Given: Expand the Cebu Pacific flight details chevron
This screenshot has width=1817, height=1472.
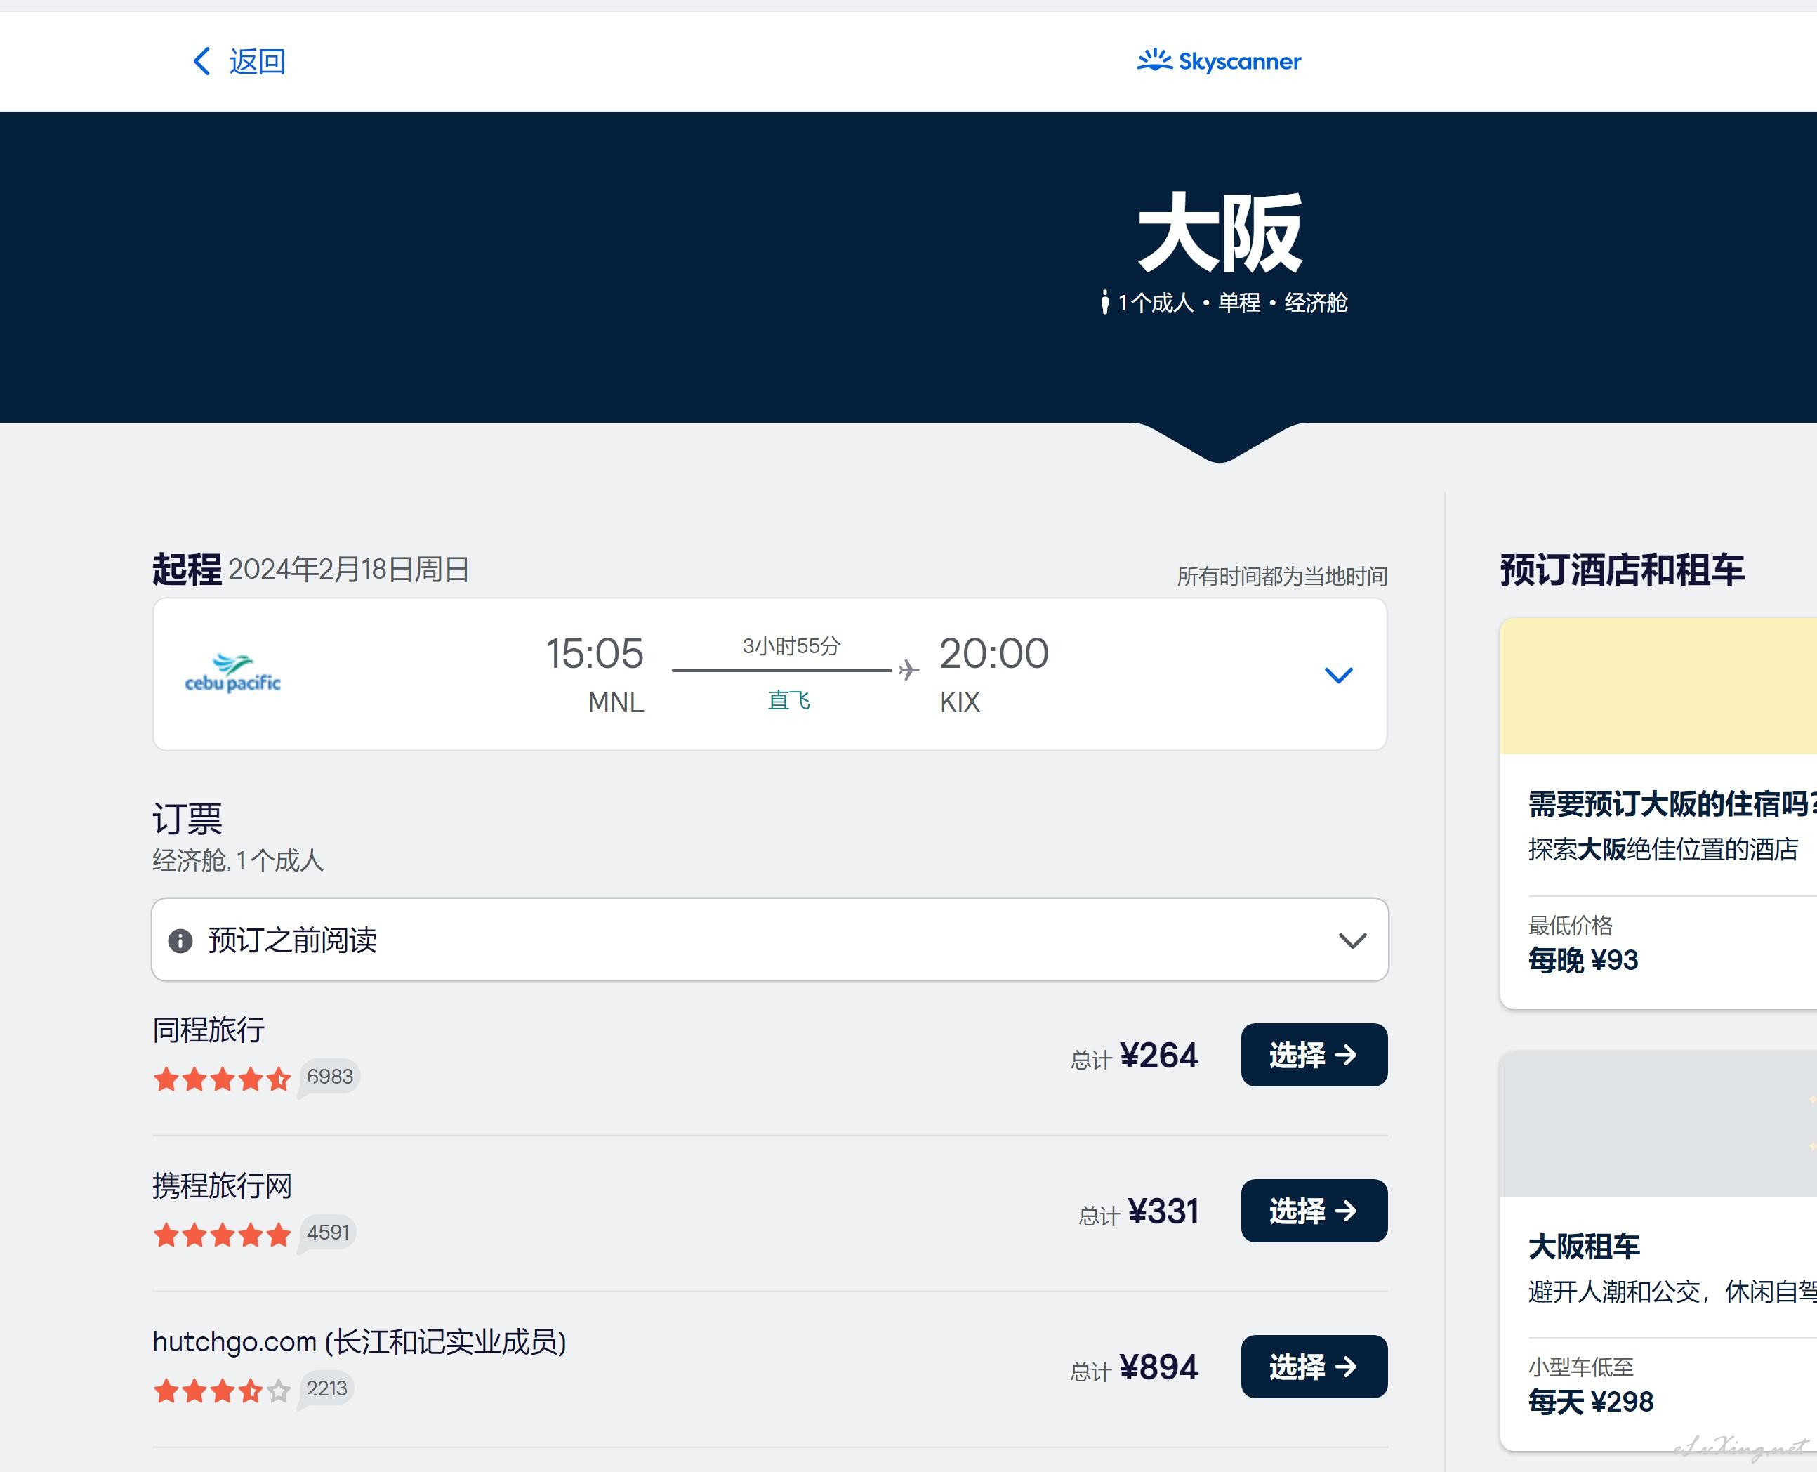Looking at the screenshot, I should point(1338,675).
